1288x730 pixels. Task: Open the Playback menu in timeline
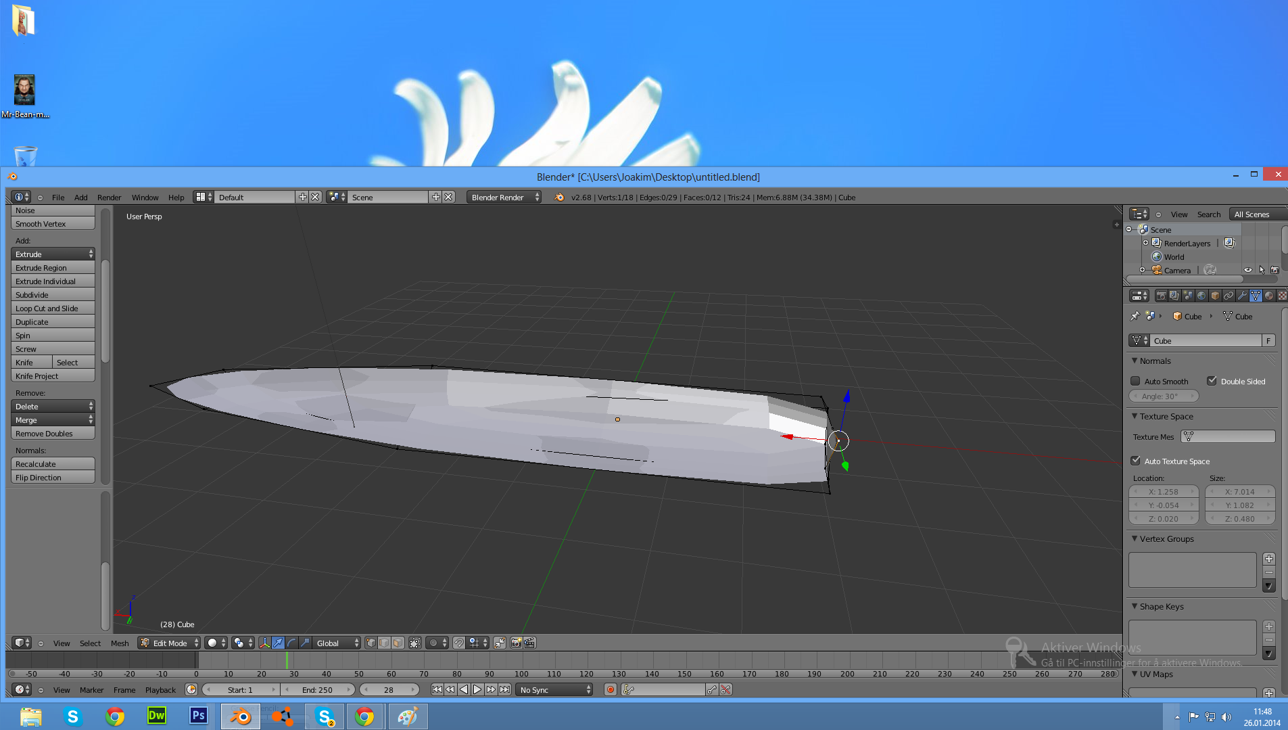click(x=160, y=689)
